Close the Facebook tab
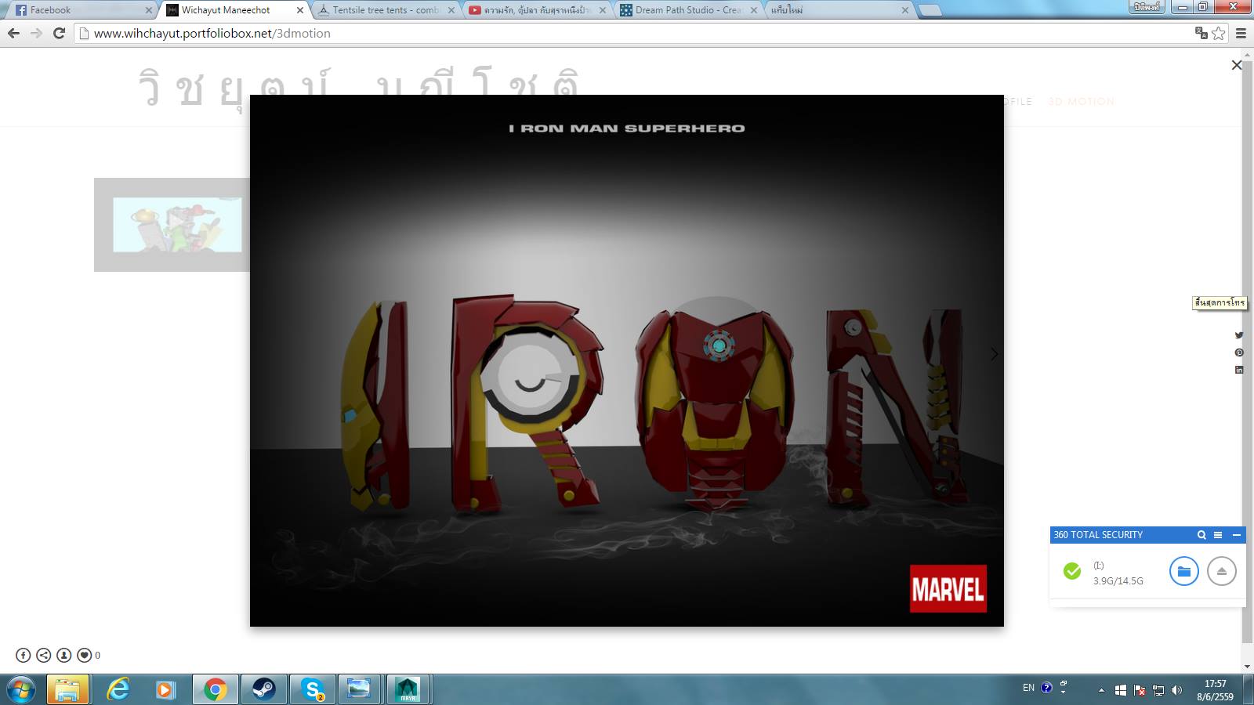Viewport: 1254px width, 705px height. (149, 10)
